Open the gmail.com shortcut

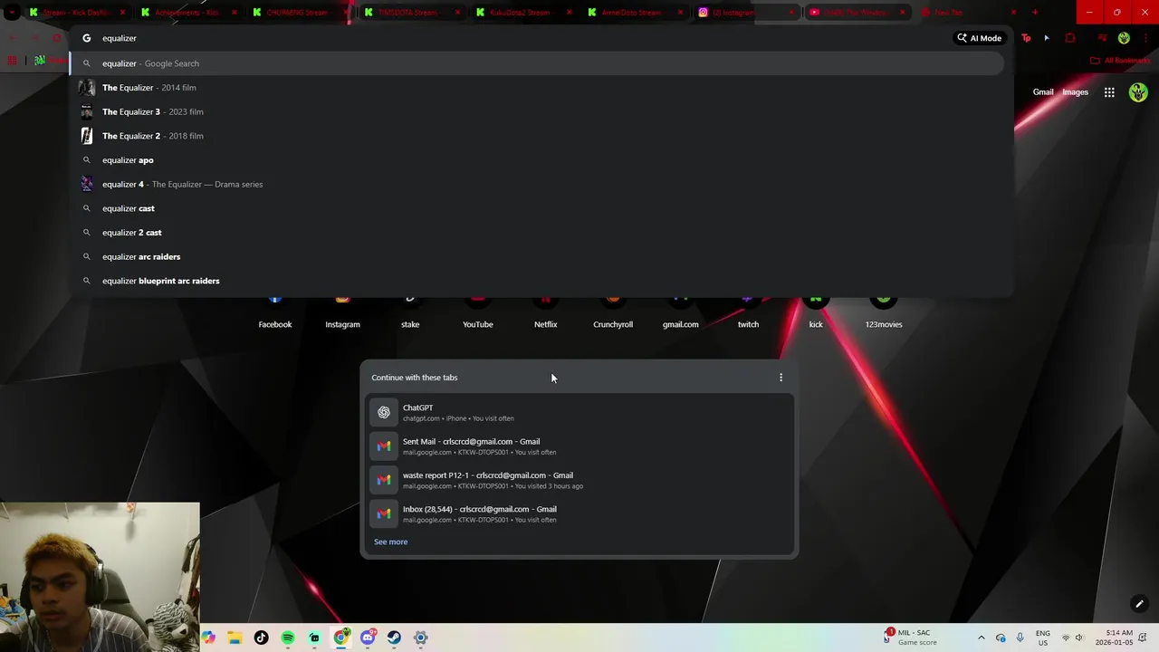pyautogui.click(x=681, y=312)
